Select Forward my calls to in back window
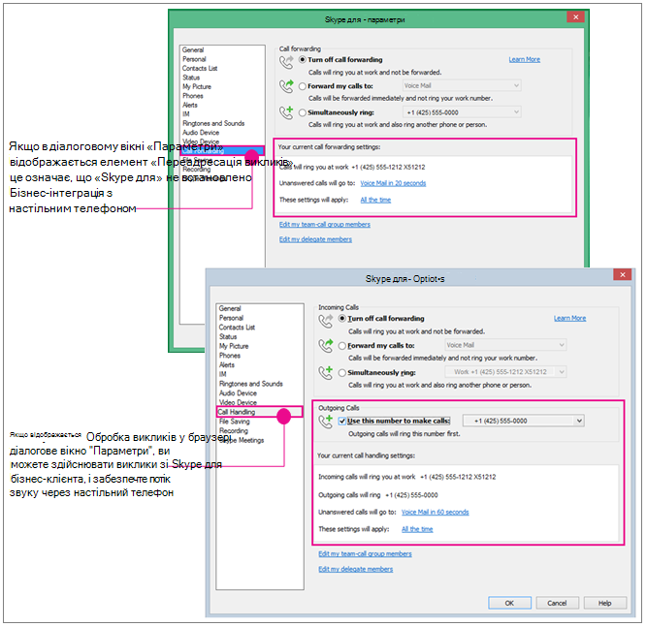647x627 pixels. (x=303, y=86)
